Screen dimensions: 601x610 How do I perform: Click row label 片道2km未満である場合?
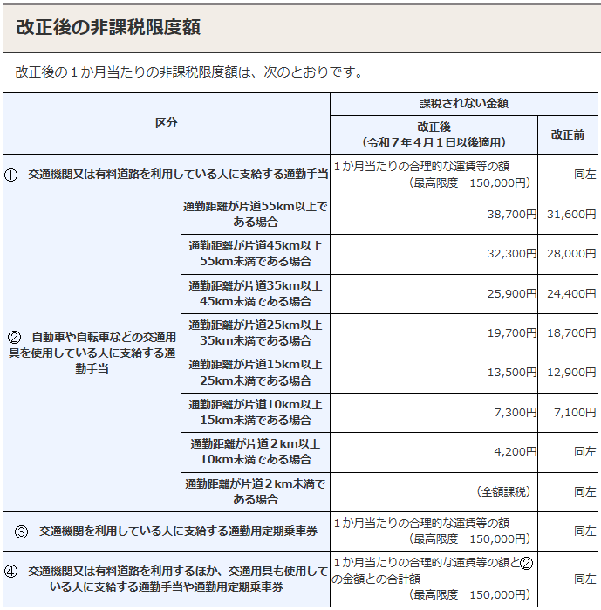point(255,491)
